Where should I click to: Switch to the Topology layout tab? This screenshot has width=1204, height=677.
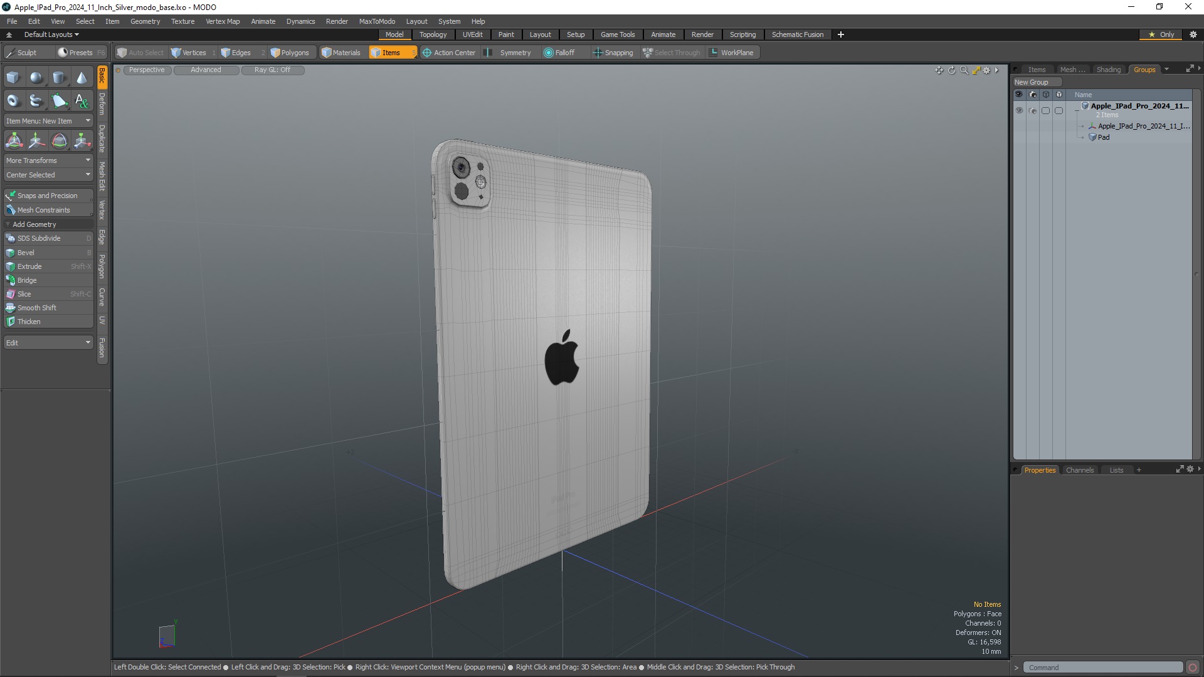click(x=433, y=34)
